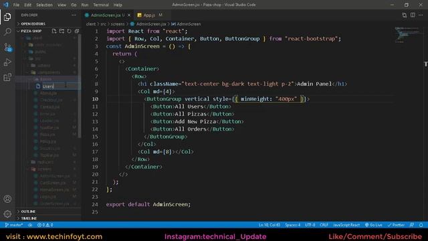Collapse the PIZZA-SHOP folder section
This screenshot has width=428, height=241.
tap(31, 31)
